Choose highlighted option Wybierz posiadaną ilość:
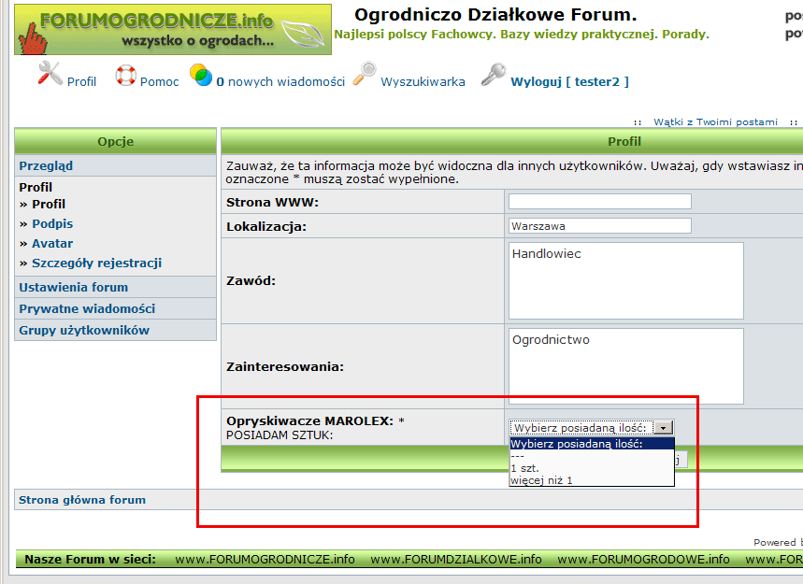 (x=592, y=444)
